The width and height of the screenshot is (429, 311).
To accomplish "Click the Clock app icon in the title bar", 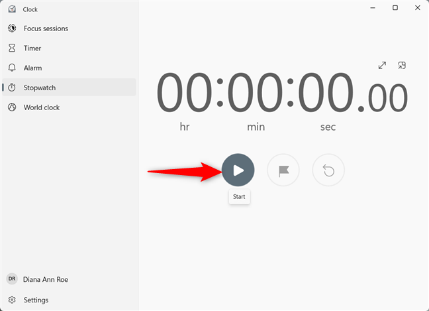I will tap(12, 9).
